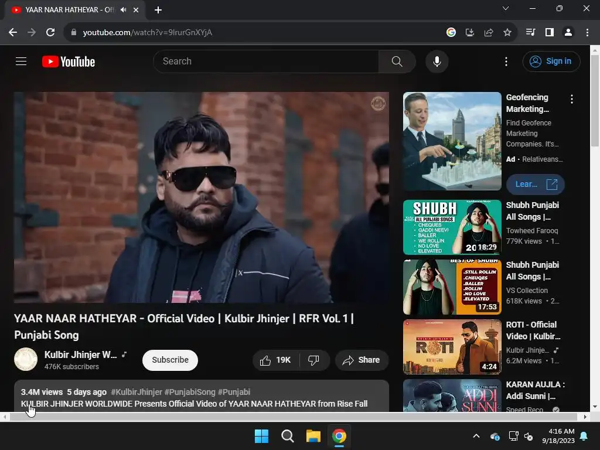
Task: Subscribe to Kulbir Jhinjer channel
Action: pyautogui.click(x=170, y=360)
